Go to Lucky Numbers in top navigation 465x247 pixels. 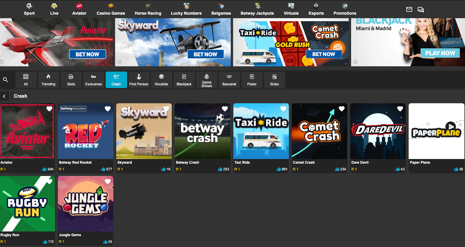tap(186, 9)
